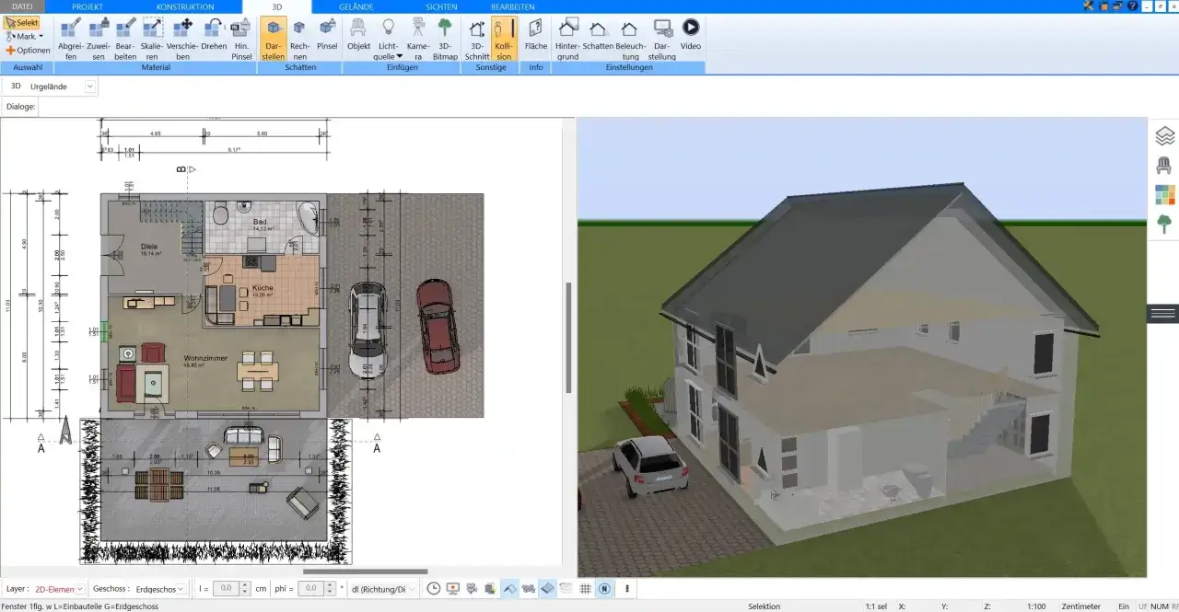The image size is (1179, 612).
Task: Expand the right sidebar handle
Action: click(x=1163, y=313)
